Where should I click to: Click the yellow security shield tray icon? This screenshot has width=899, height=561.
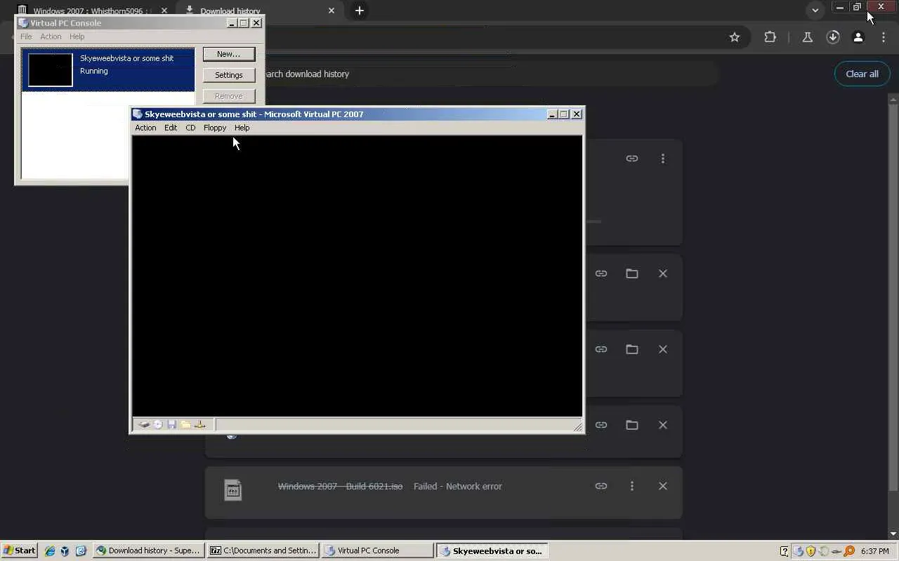pyautogui.click(x=811, y=551)
